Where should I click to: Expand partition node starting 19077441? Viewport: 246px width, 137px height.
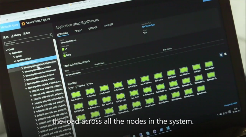point(31,96)
